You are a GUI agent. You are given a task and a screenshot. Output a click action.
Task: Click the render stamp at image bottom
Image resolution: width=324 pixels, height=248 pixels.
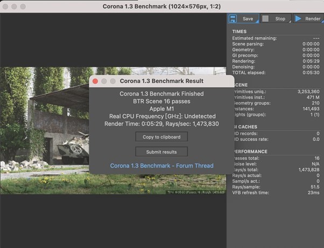click(195, 192)
